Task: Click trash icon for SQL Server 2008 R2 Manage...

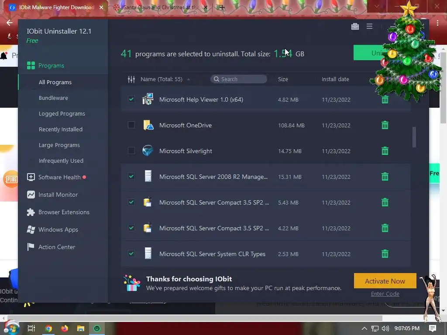Action: pos(385,177)
